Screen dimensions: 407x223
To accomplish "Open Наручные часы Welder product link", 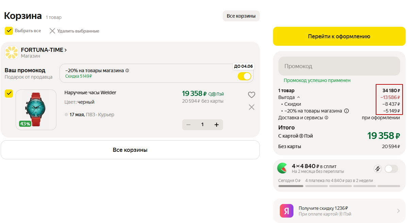I will 90,93.
